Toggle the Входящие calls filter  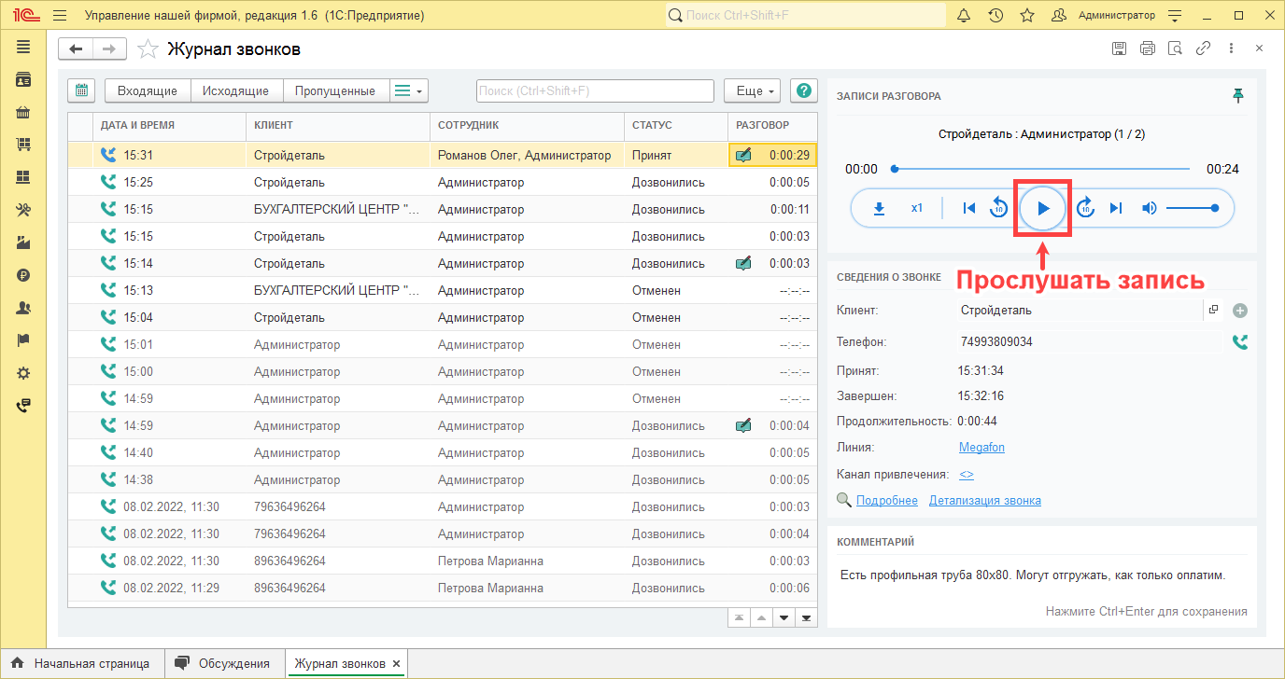click(x=148, y=90)
